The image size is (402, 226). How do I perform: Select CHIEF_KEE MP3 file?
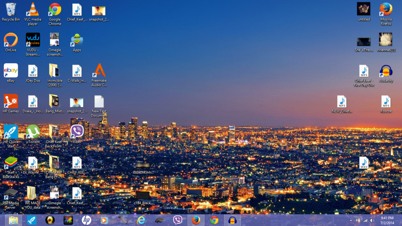pyautogui.click(x=77, y=165)
